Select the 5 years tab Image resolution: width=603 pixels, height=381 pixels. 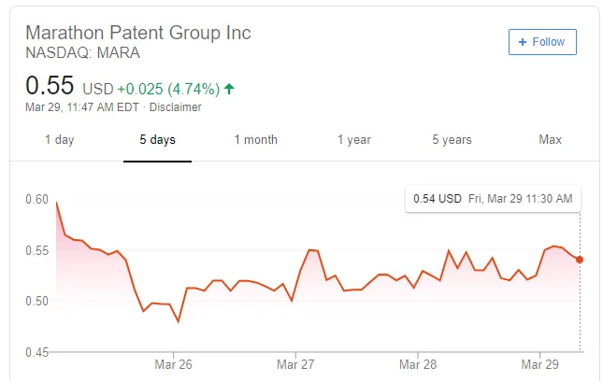tap(452, 140)
